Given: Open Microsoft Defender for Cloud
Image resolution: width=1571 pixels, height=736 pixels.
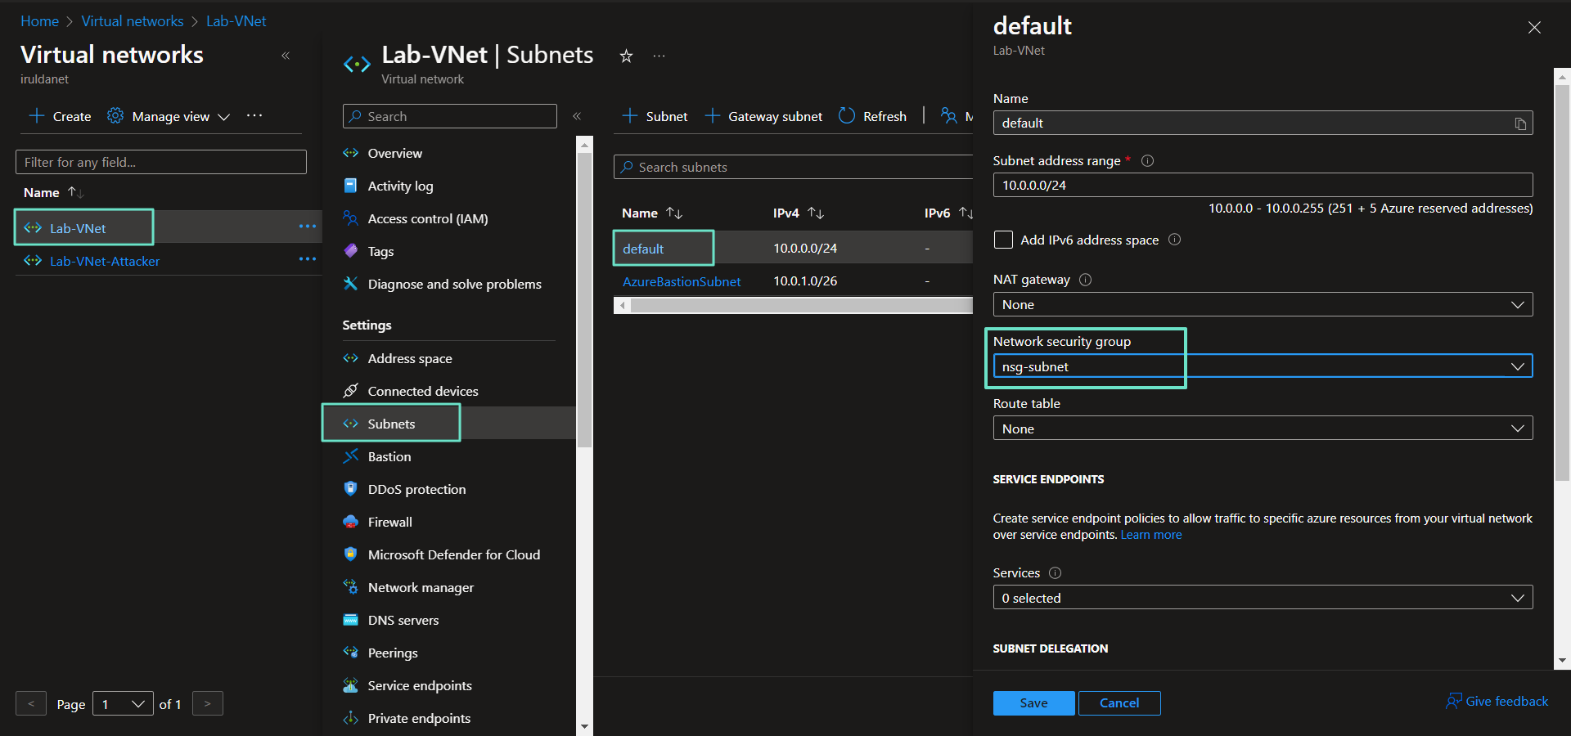Looking at the screenshot, I should click(x=453, y=554).
